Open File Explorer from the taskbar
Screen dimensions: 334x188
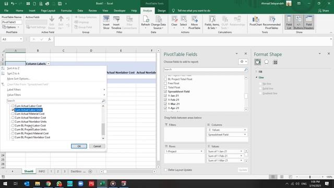click(38, 183)
